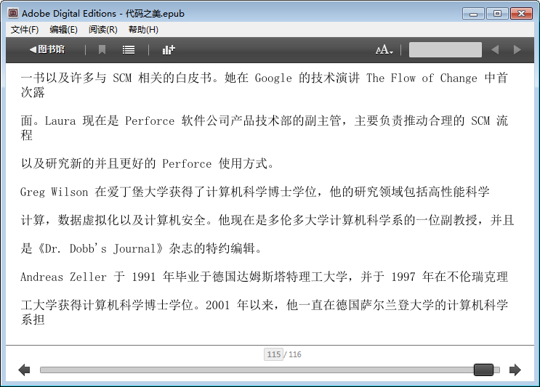
Task: Click the text 'The Flow of Change'
Action: (422, 78)
